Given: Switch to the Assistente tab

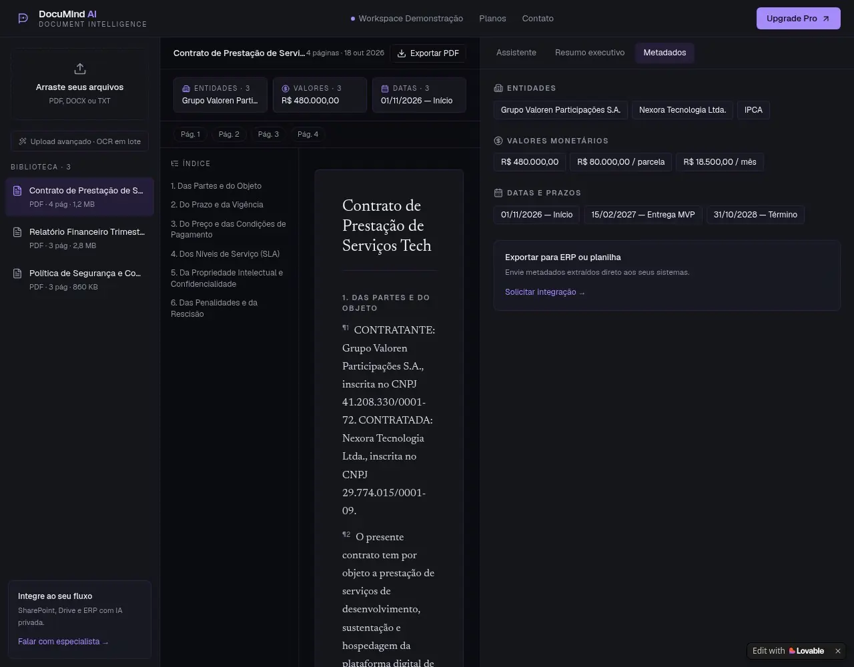Looking at the screenshot, I should (516, 53).
